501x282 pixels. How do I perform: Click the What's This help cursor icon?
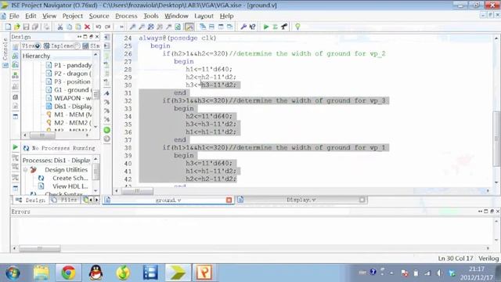(x=252, y=27)
